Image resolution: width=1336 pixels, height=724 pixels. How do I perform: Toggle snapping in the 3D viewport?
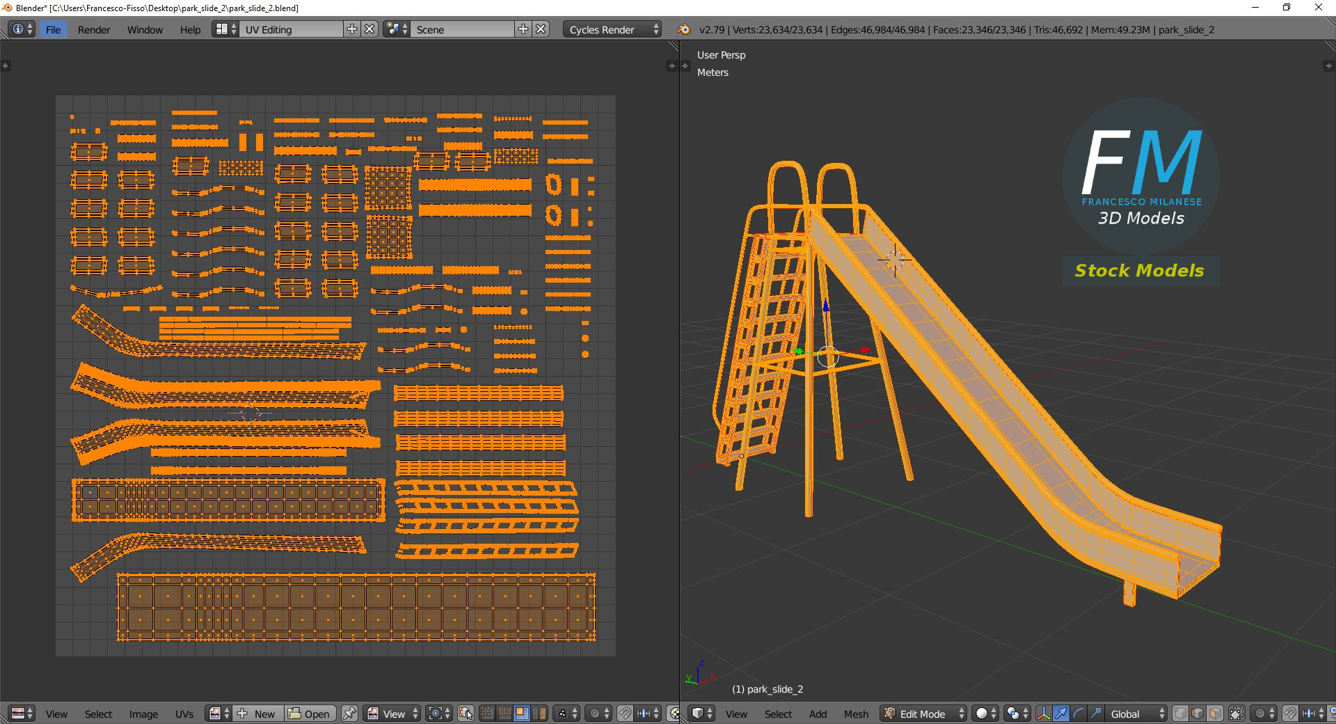[1290, 714]
